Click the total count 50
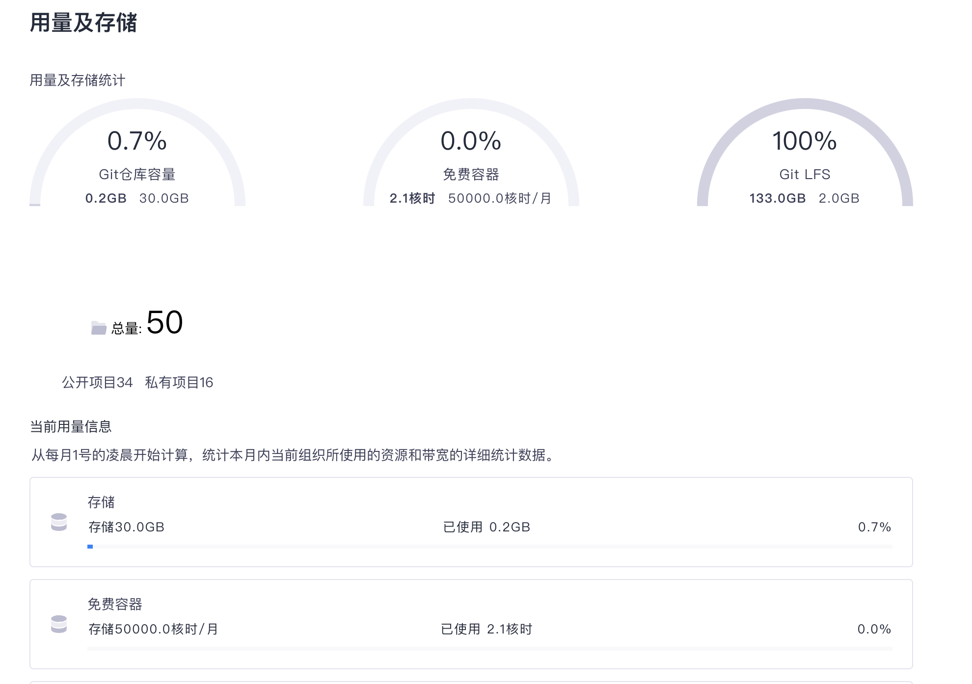Image resolution: width=972 pixels, height=684 pixels. point(164,323)
